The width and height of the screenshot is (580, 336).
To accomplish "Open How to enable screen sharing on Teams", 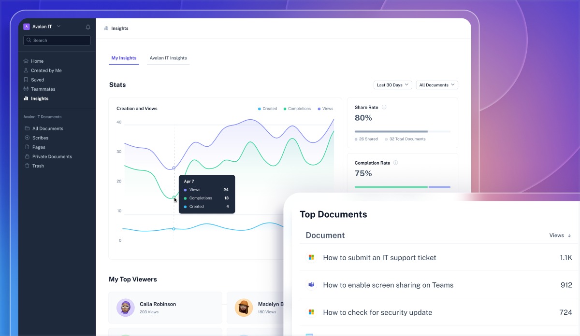I will (x=388, y=285).
